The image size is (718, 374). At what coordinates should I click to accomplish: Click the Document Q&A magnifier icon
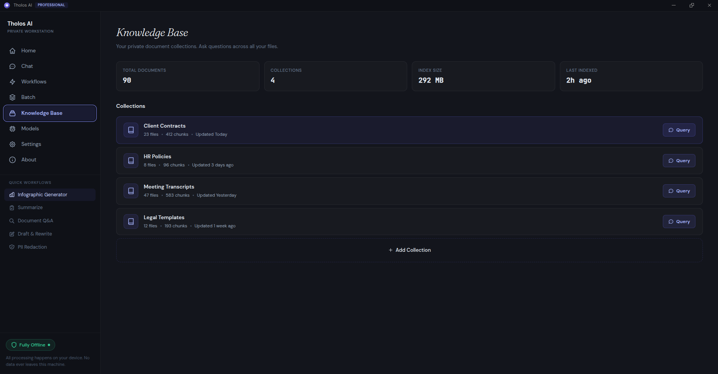coord(12,221)
